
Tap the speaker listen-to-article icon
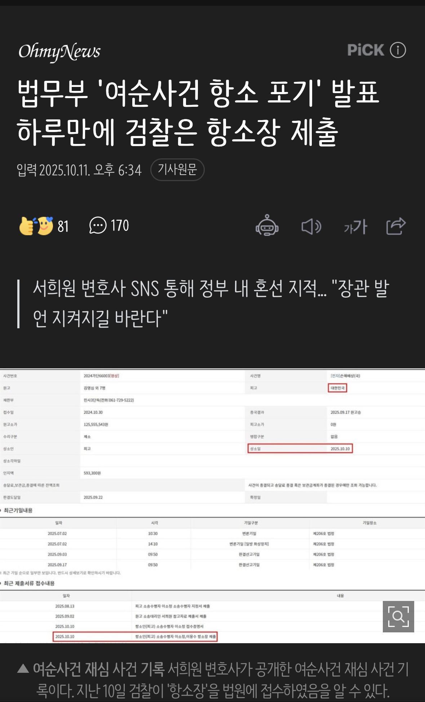point(311,227)
